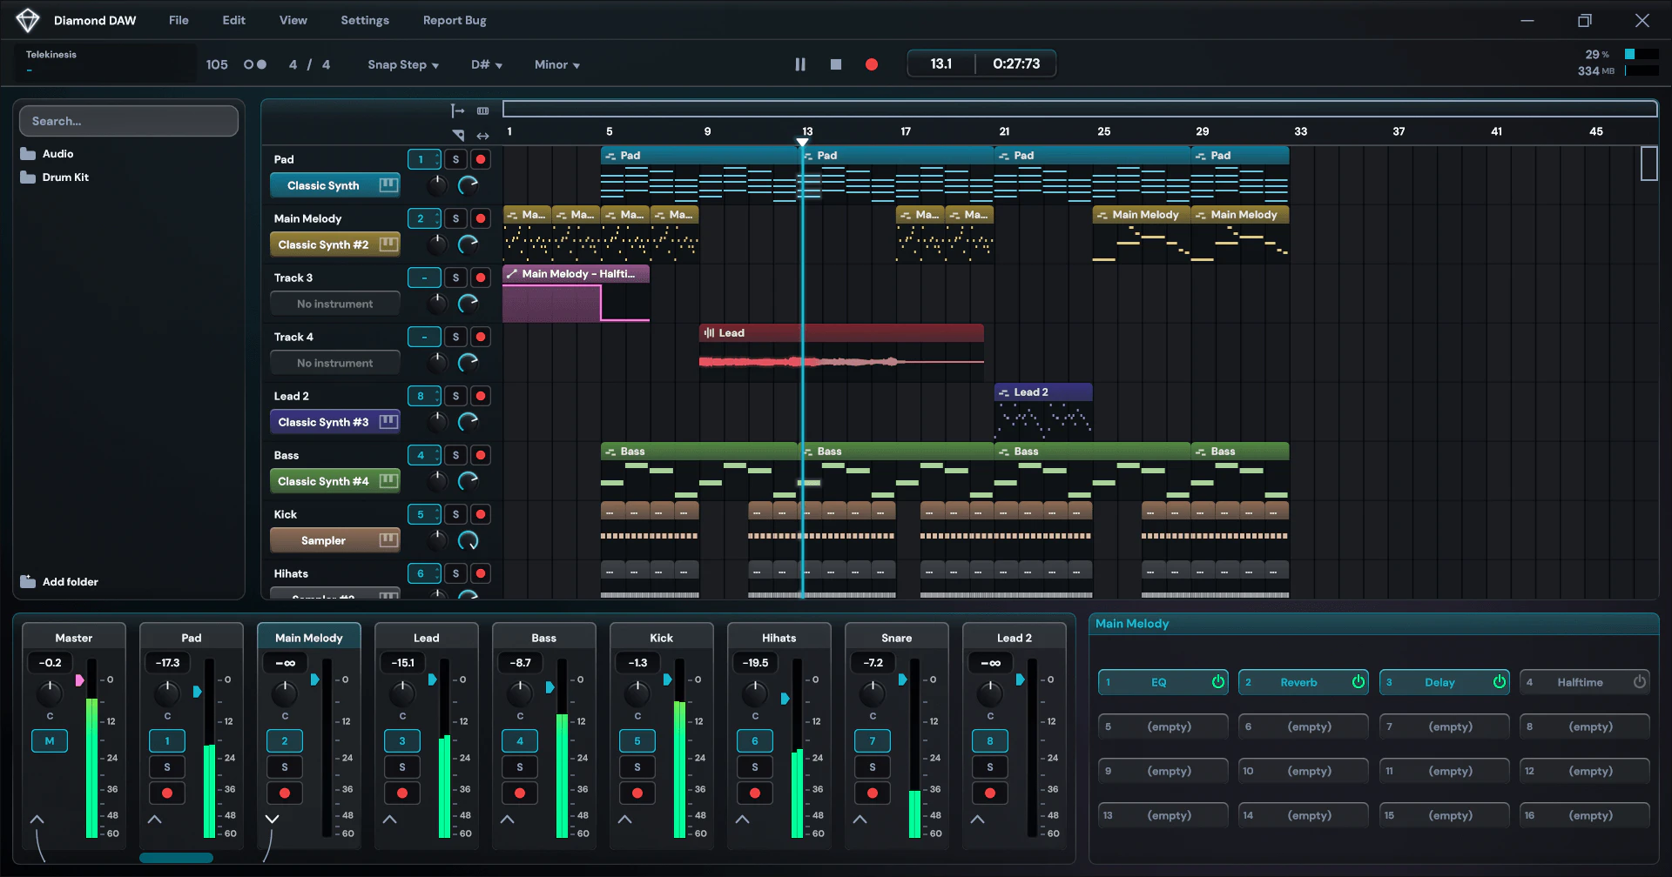
Task: Open the D# key dropdown
Action: click(x=487, y=64)
